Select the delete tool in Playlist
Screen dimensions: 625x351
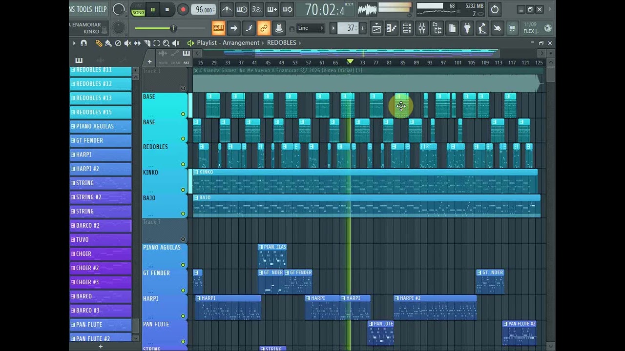(118, 43)
